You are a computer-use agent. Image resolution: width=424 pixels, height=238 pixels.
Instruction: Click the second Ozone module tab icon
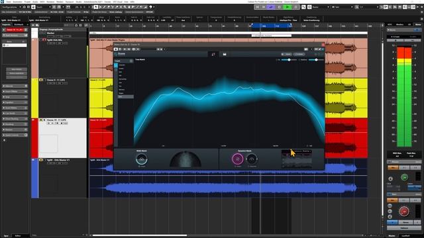pos(225,54)
